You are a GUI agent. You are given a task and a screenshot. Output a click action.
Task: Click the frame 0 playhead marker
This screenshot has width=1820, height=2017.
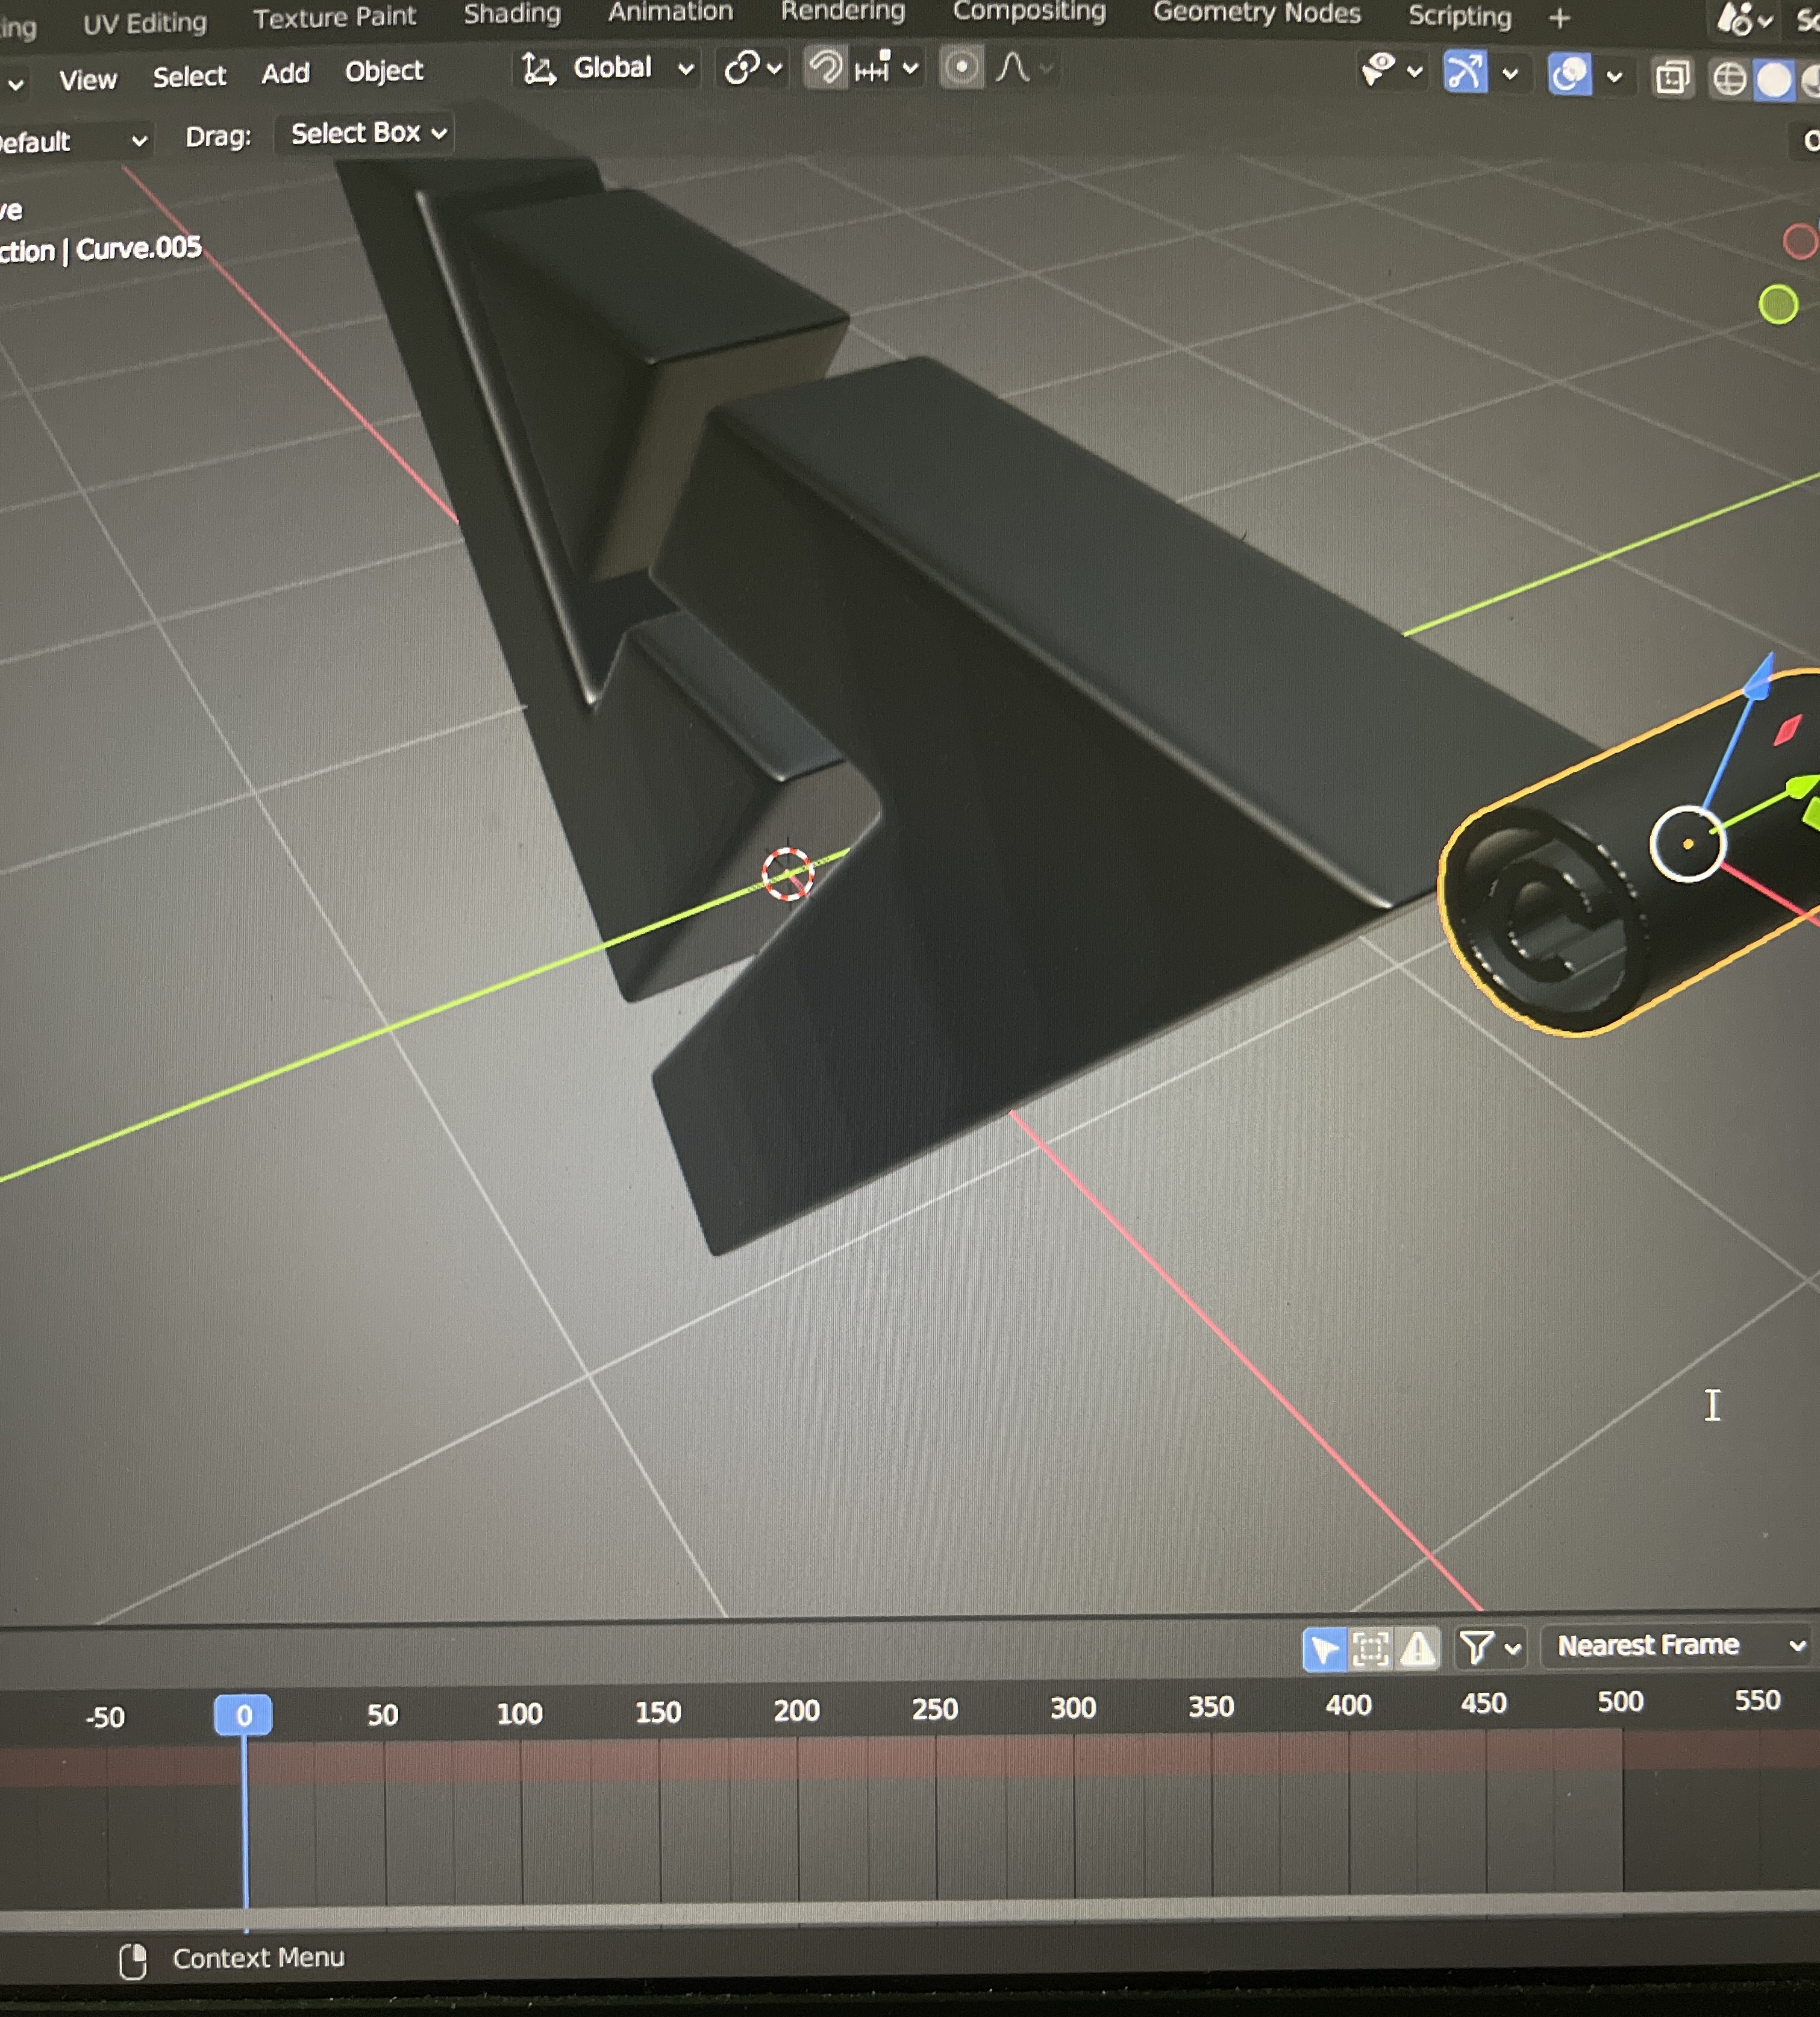pos(243,1715)
